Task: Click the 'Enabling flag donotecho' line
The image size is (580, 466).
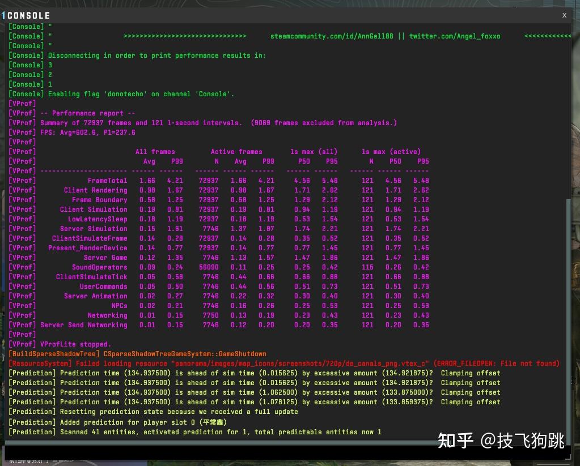Action: (x=121, y=94)
